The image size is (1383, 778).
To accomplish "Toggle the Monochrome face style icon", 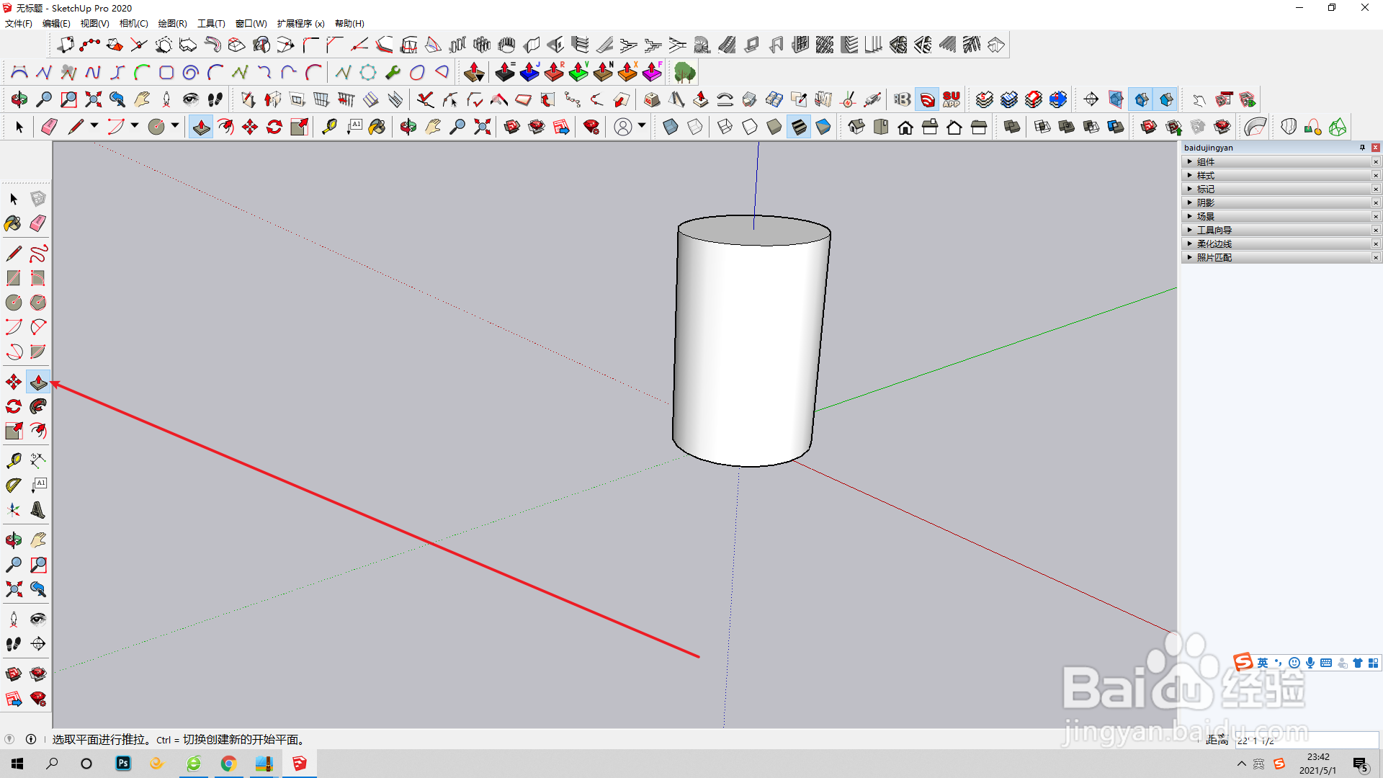I will point(823,128).
